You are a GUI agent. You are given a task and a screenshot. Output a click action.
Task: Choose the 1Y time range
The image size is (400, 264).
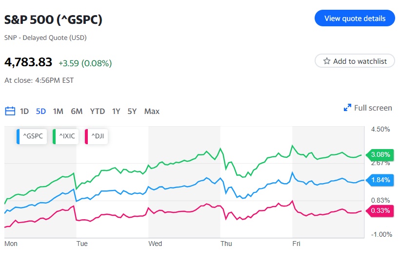pos(116,111)
